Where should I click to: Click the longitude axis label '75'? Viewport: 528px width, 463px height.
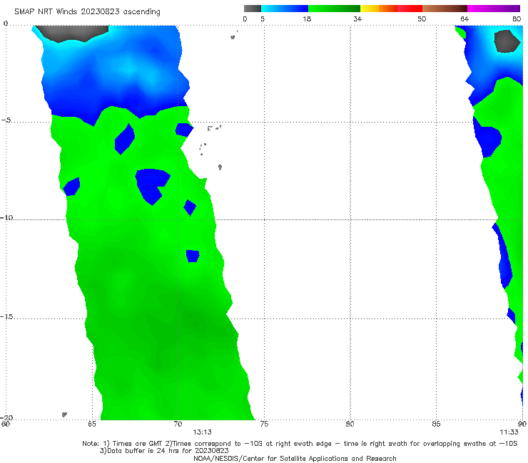(264, 424)
